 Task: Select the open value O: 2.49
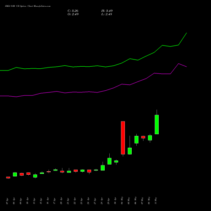coord(73,14)
